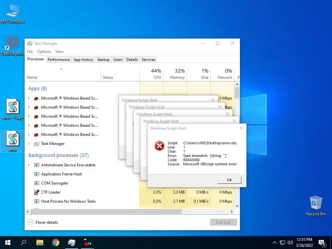Click the Antimalware Service Executable process icon
332x249 pixels.
click(36, 165)
